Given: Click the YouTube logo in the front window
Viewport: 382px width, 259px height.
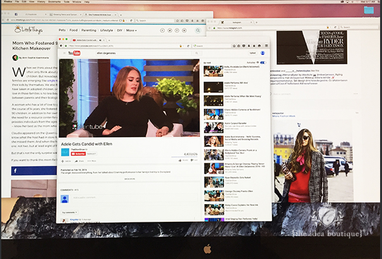Looking at the screenshot, I should (x=75, y=53).
